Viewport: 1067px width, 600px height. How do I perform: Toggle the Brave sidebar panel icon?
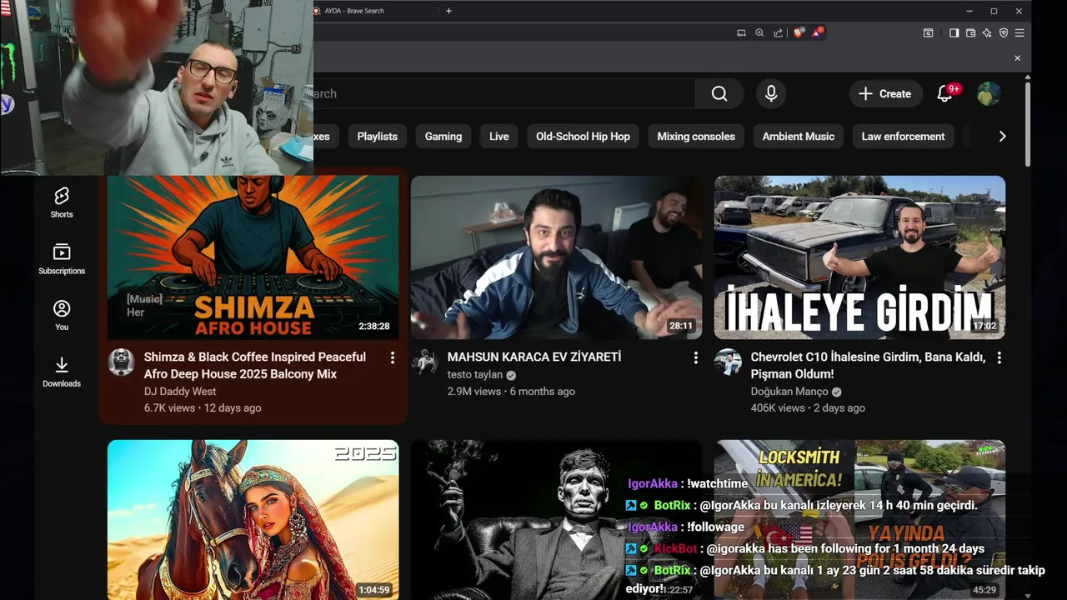pos(954,32)
